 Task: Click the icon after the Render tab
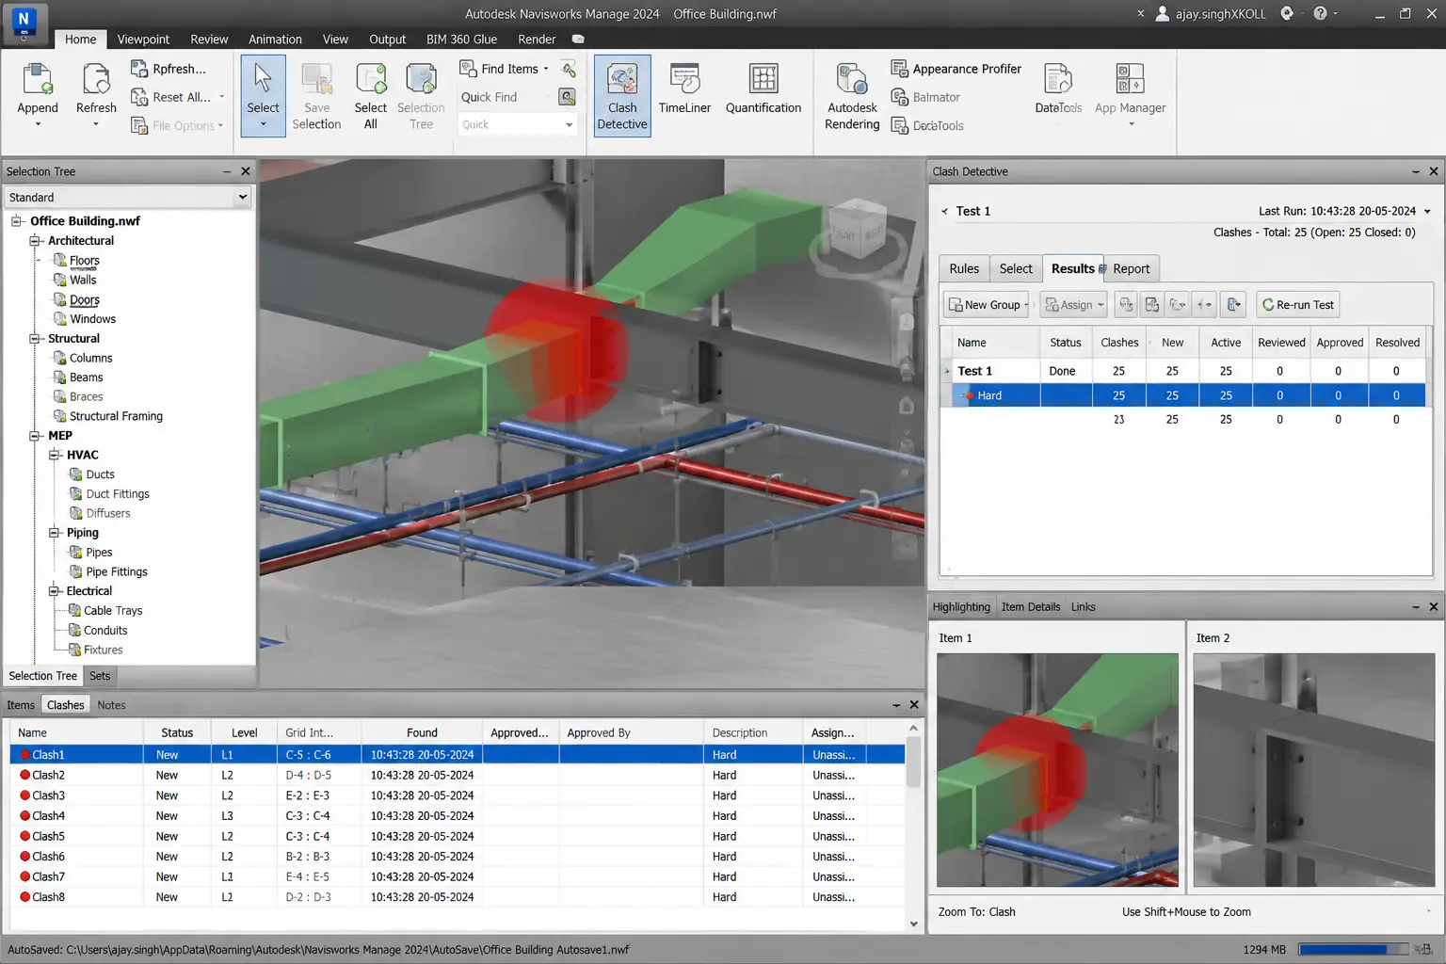[578, 40]
